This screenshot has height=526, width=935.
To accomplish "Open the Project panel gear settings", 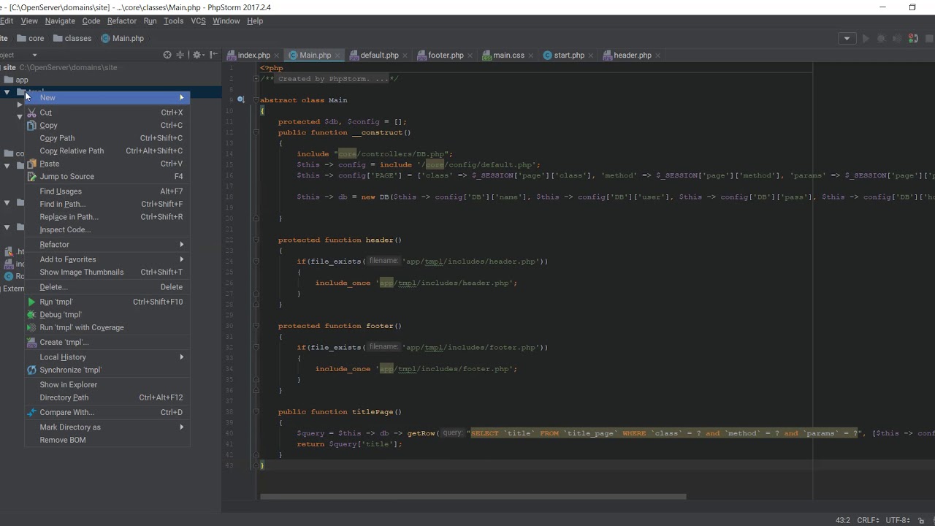I will [x=198, y=55].
